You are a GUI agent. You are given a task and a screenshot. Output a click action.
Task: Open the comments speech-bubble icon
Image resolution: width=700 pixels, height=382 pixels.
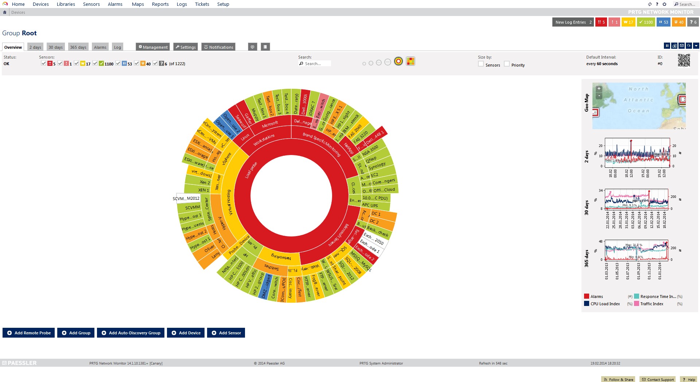(x=253, y=46)
